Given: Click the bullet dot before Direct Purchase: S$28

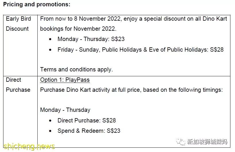Looking at the screenshot, I should (50, 120).
